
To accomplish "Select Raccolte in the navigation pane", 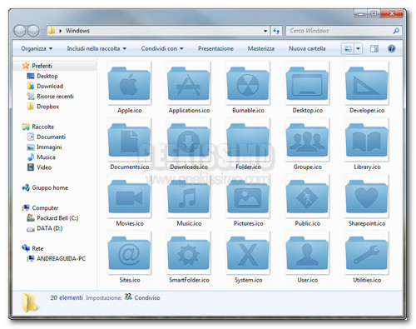I will click(x=43, y=127).
